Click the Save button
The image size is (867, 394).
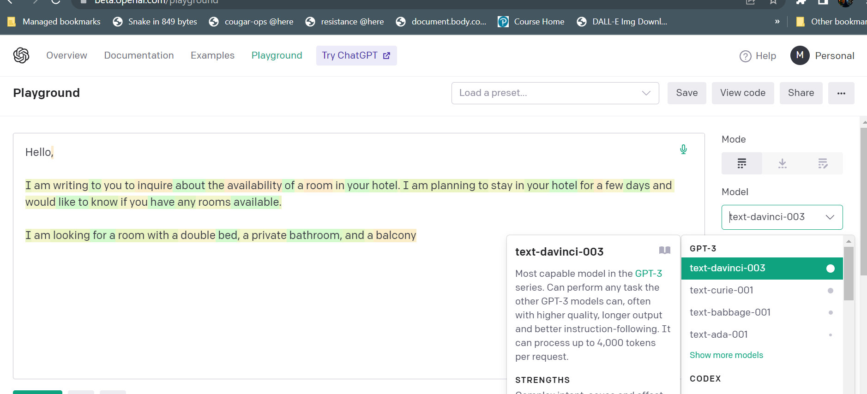click(x=687, y=93)
